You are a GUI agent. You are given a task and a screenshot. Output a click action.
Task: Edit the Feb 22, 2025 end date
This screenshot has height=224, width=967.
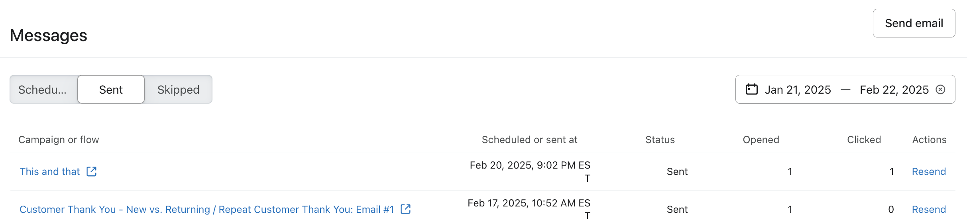(x=894, y=90)
